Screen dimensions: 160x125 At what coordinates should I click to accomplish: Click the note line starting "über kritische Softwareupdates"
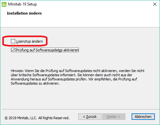(x=71, y=75)
